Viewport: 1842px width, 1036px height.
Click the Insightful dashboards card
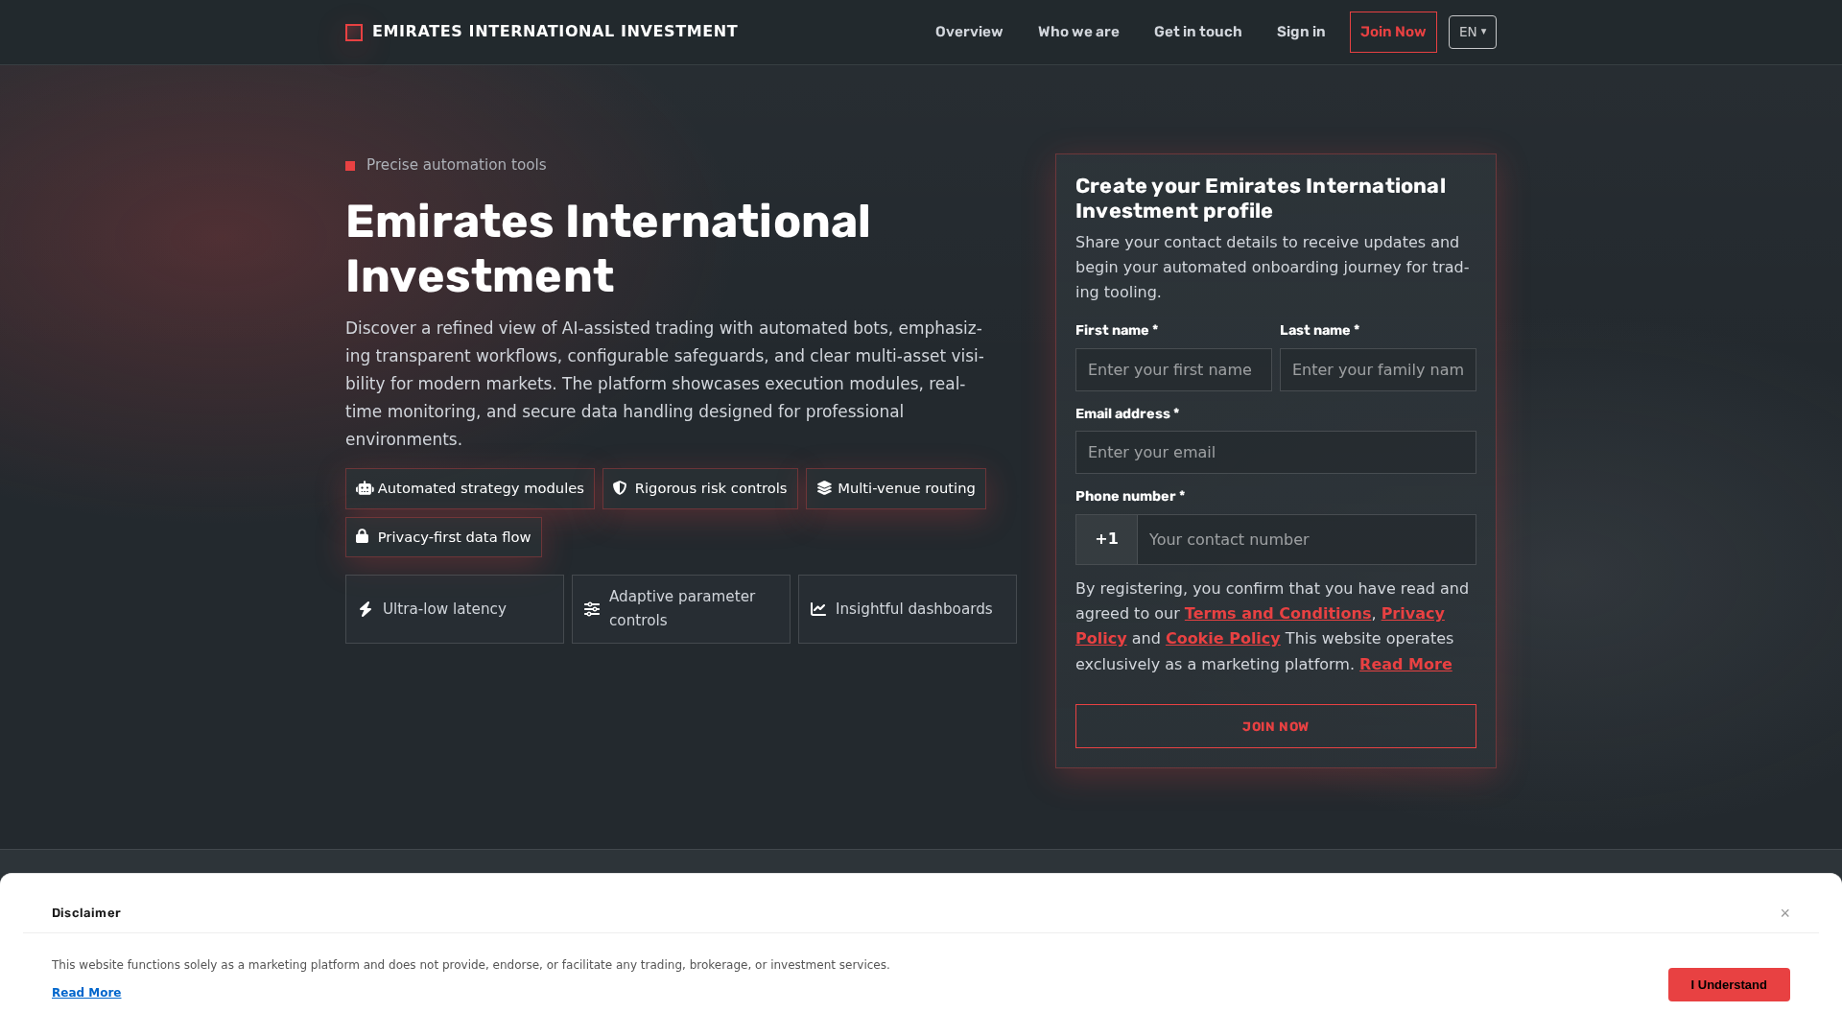point(908,609)
